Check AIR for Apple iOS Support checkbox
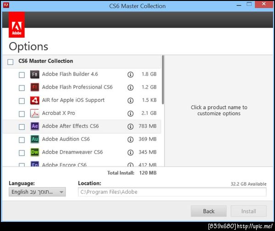Image resolution: width=275 pixels, height=231 pixels. [x=22, y=101]
